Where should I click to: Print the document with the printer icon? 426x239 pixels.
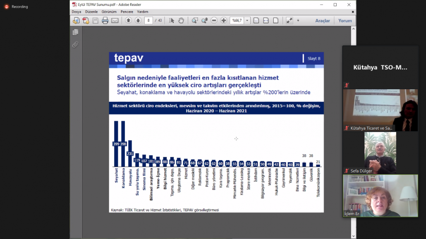[105, 21]
